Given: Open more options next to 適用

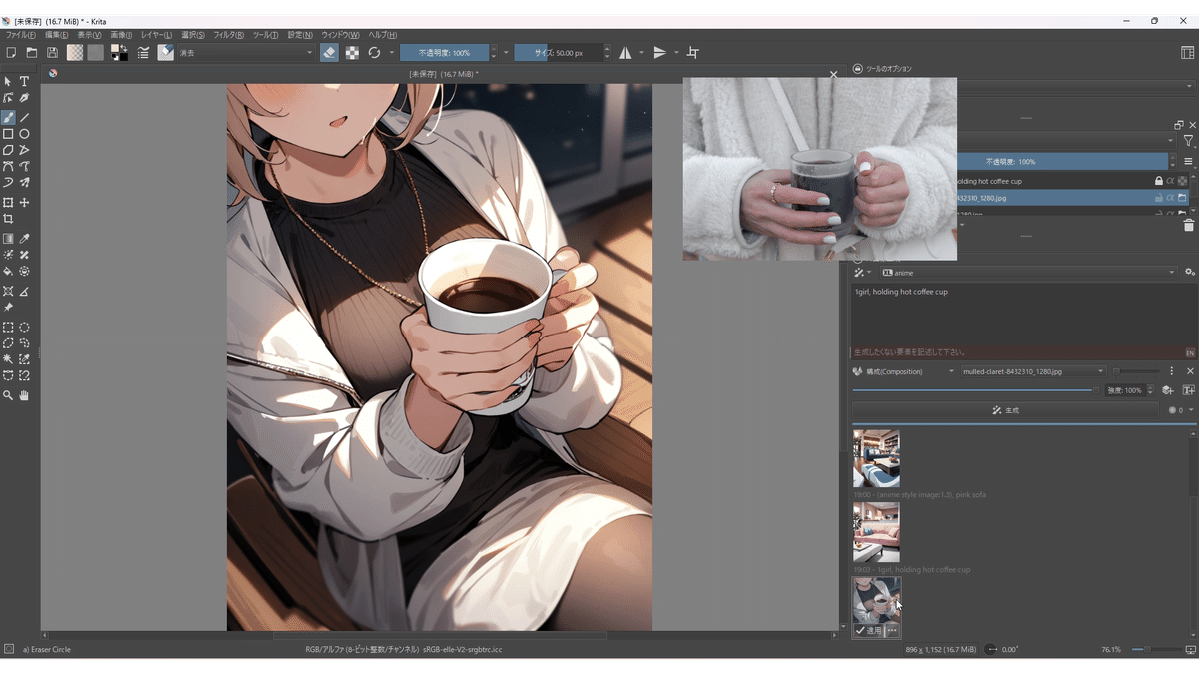Looking at the screenshot, I should [892, 631].
